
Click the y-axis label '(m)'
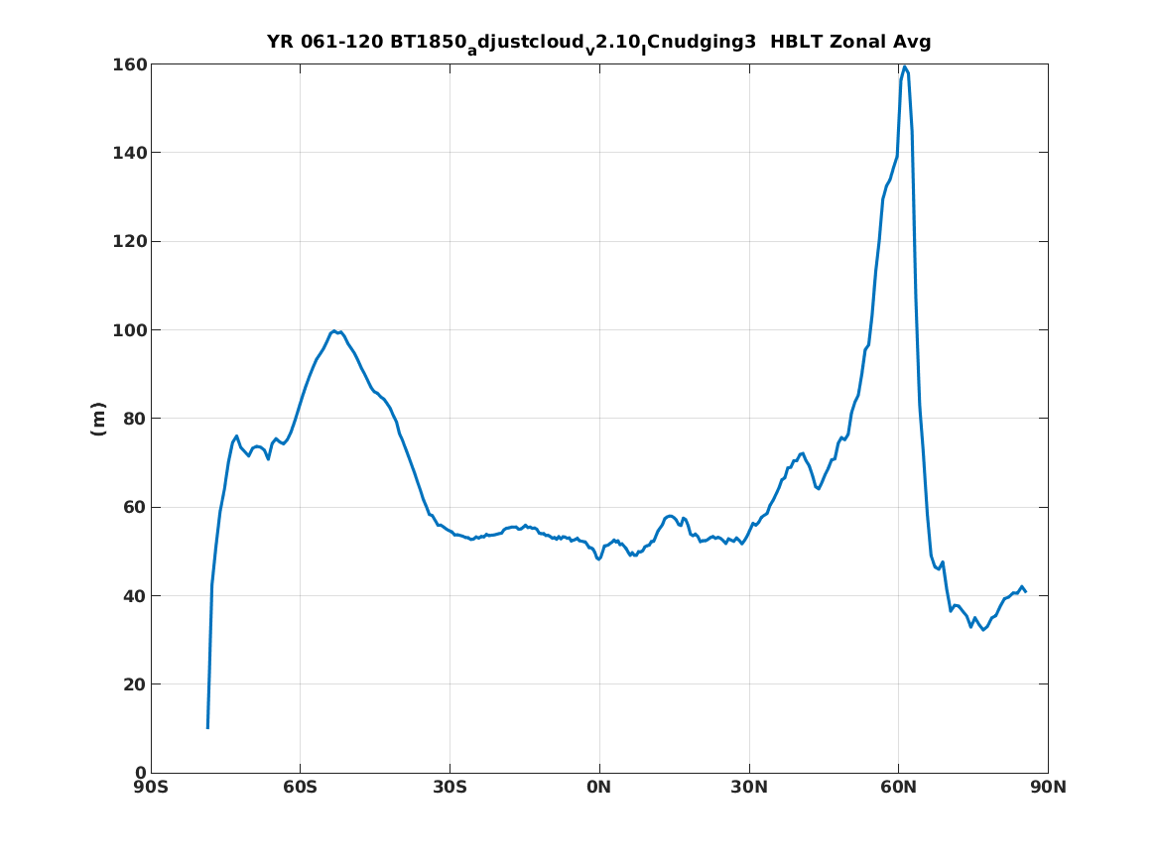tap(97, 419)
